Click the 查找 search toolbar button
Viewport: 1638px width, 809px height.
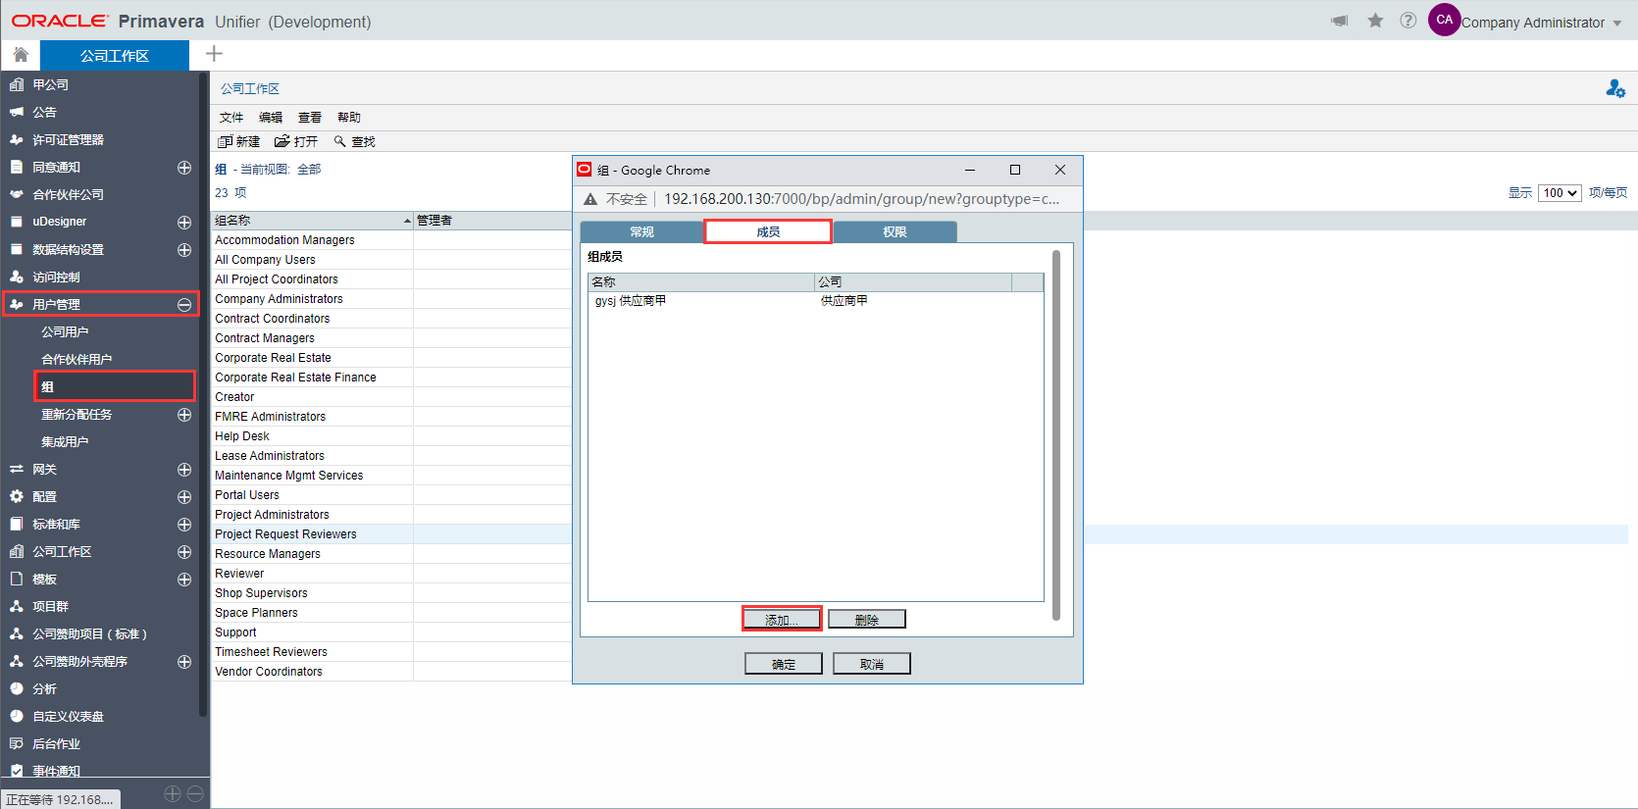click(355, 142)
